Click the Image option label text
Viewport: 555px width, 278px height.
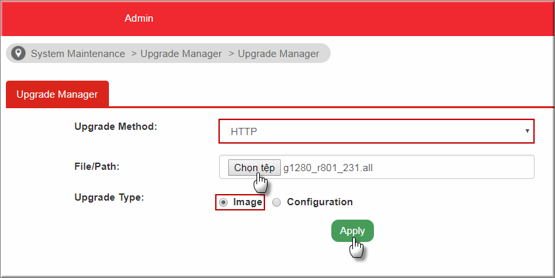[x=247, y=202]
